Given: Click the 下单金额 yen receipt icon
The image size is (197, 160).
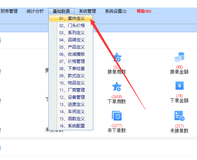Looking at the screenshot, I should pyautogui.click(x=179, y=86).
